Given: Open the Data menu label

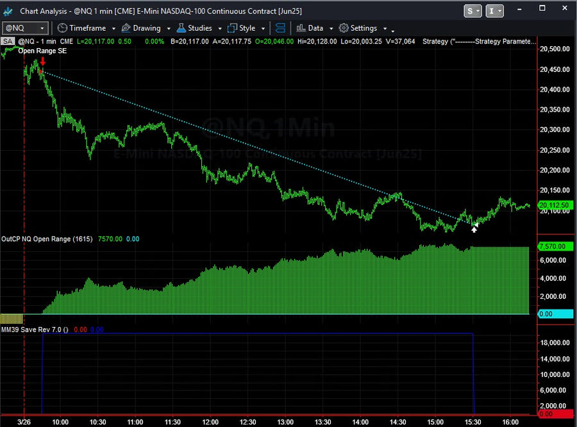Looking at the screenshot, I should tap(315, 28).
